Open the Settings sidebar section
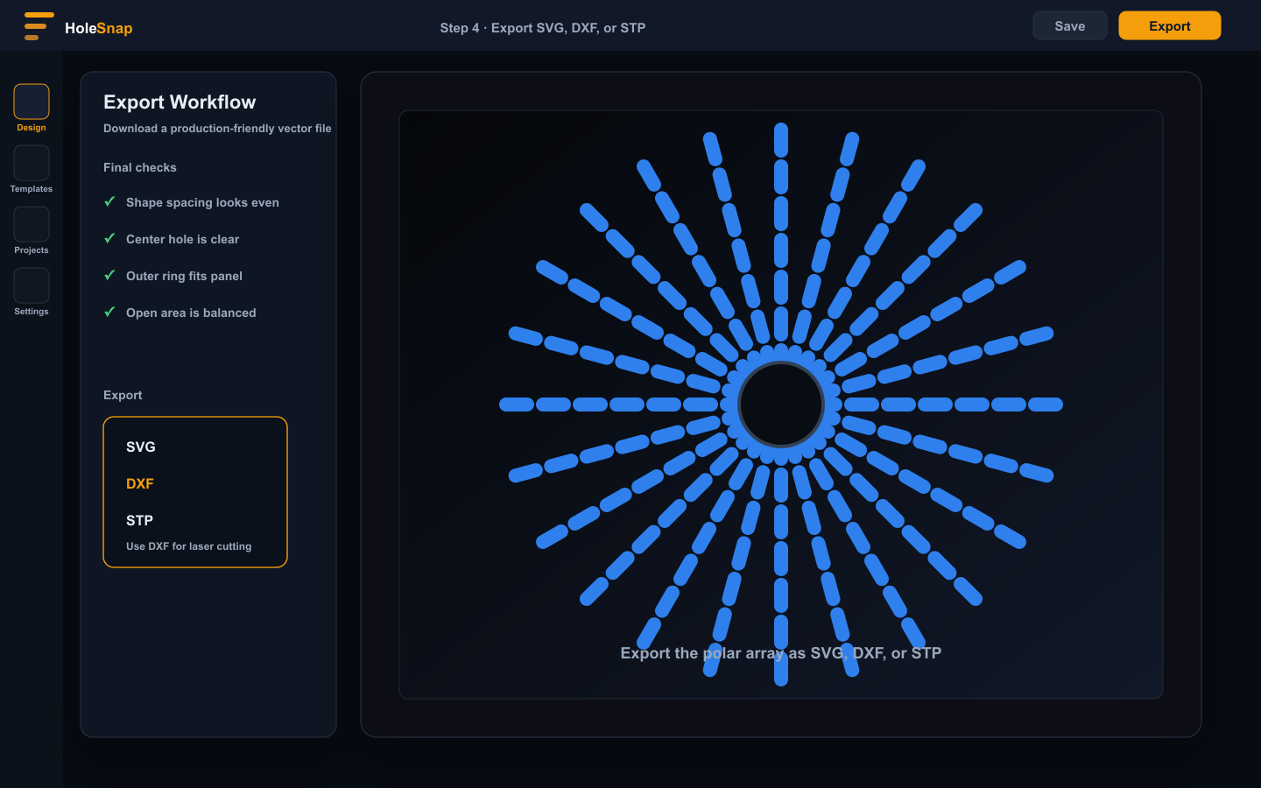Screen dimensions: 1261x788 [x=32, y=292]
